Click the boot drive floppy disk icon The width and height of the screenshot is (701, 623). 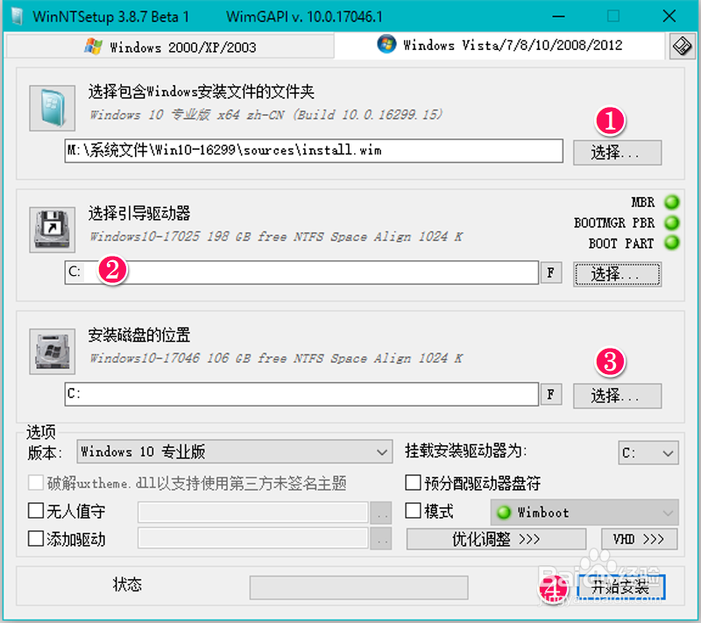pyautogui.click(x=53, y=230)
